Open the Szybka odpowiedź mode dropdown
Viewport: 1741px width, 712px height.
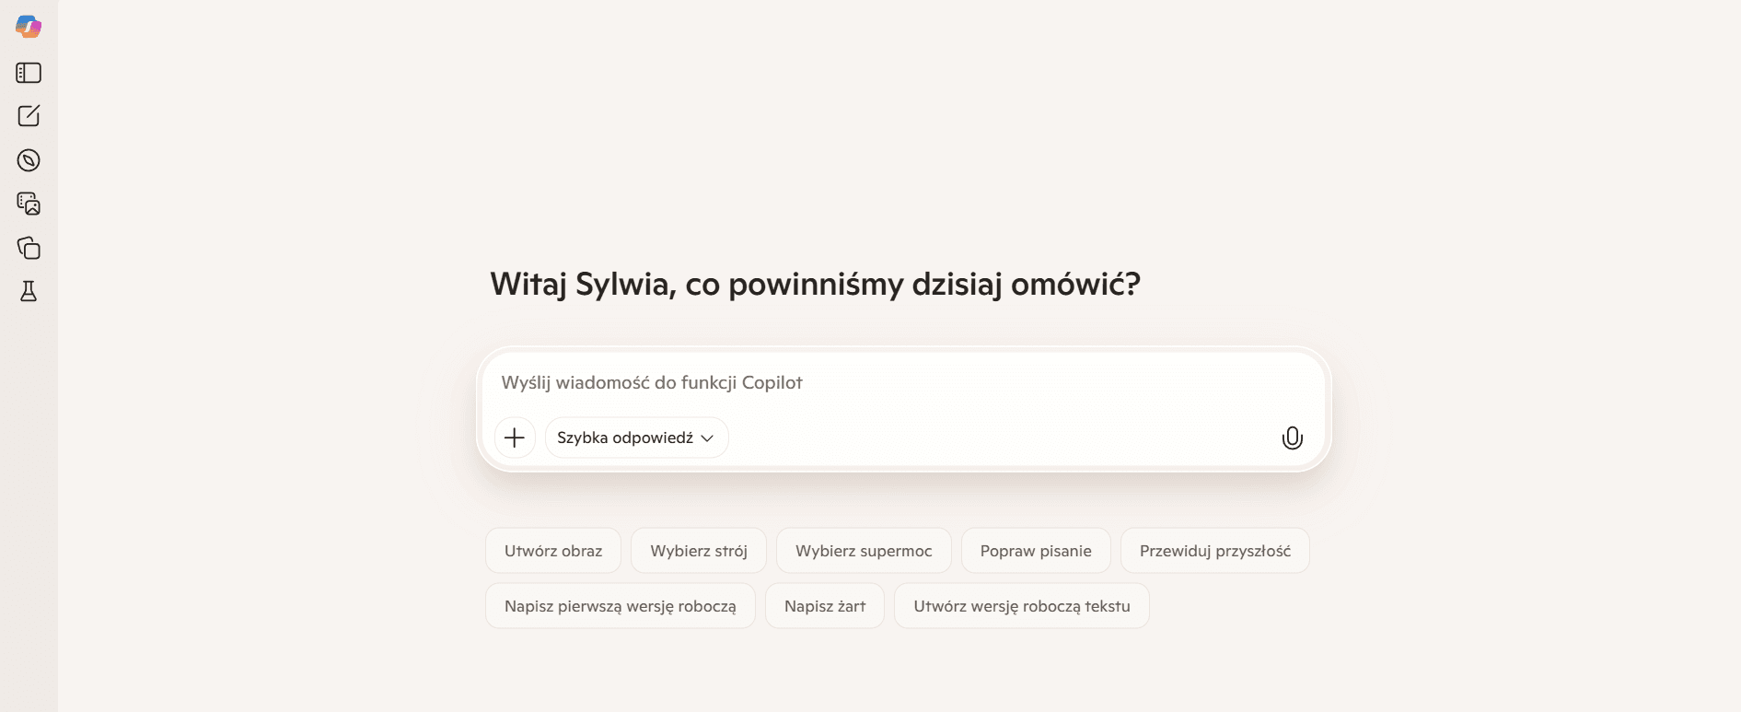[x=636, y=438]
